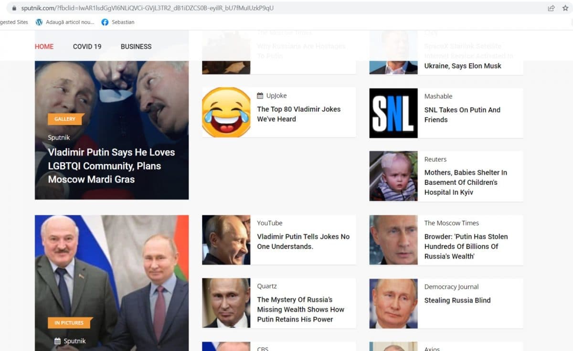Open the COVID 19 menu item
This screenshot has height=351, width=573.
[87, 46]
